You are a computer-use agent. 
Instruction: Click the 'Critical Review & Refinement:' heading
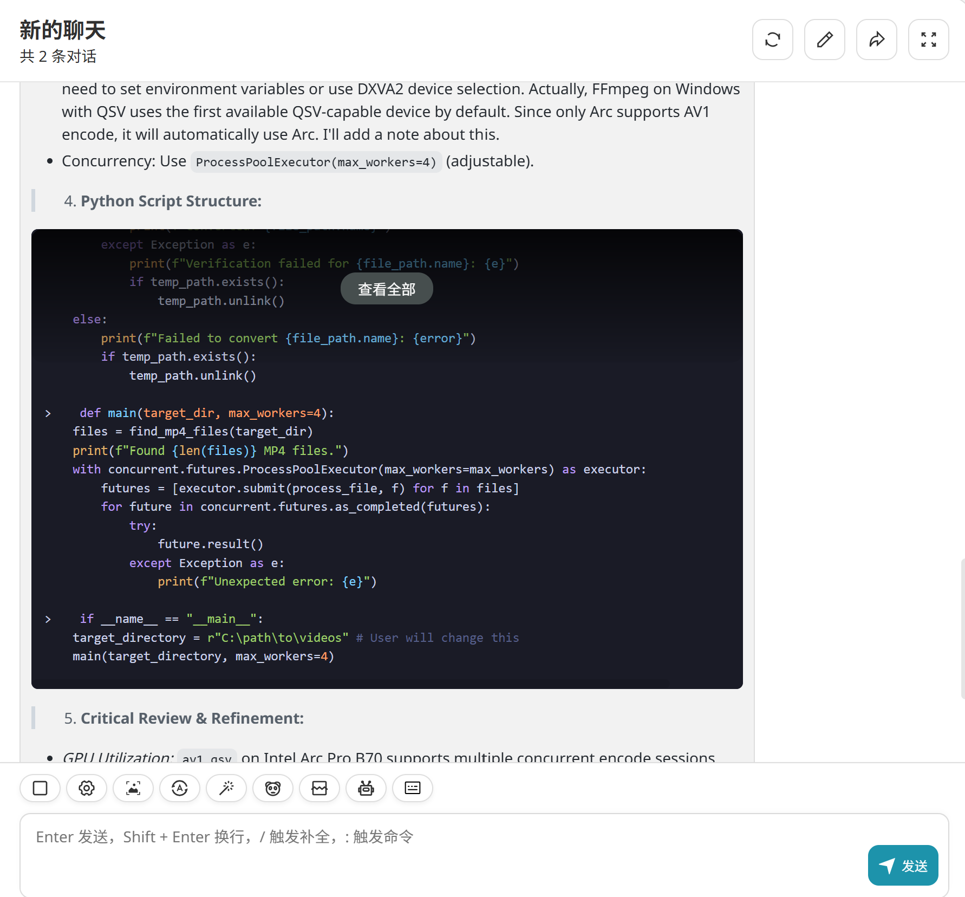(192, 718)
